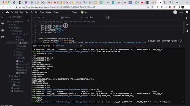Open the View menu
The height and width of the screenshot is (106, 190).
[x=27, y=12]
